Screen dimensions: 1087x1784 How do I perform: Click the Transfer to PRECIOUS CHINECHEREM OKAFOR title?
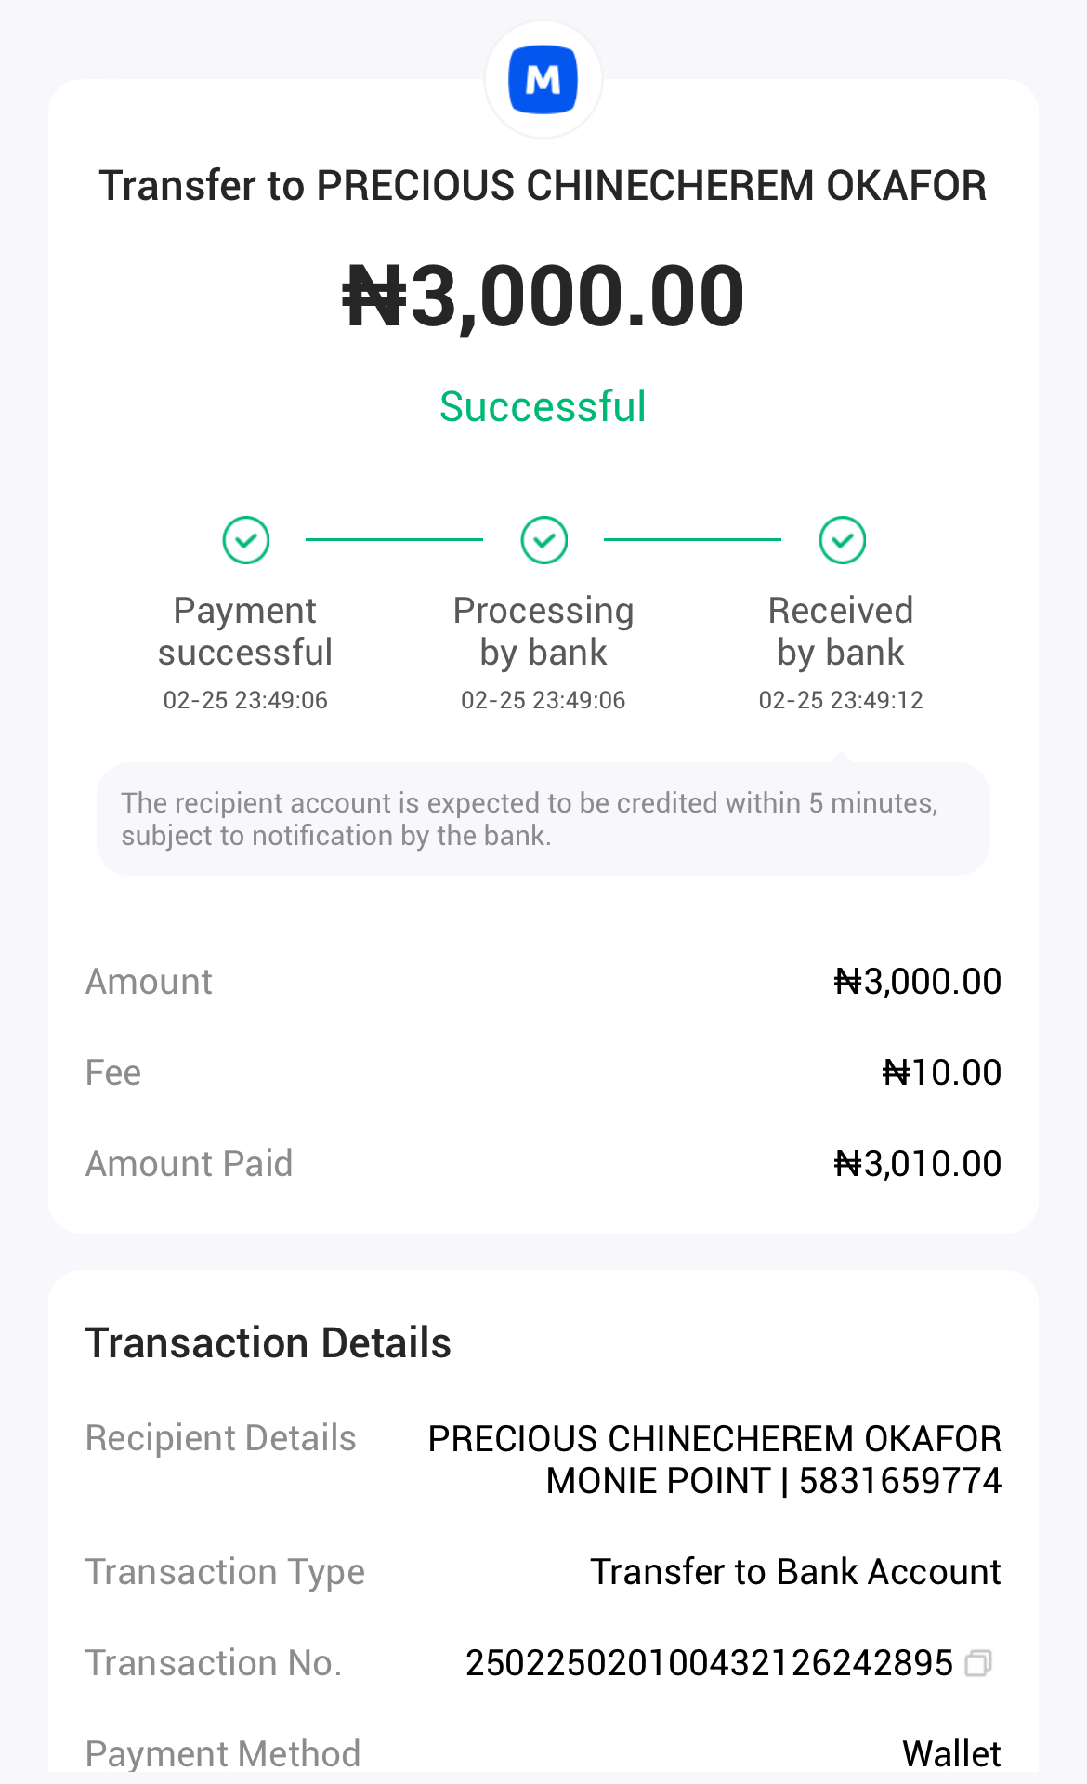(543, 185)
